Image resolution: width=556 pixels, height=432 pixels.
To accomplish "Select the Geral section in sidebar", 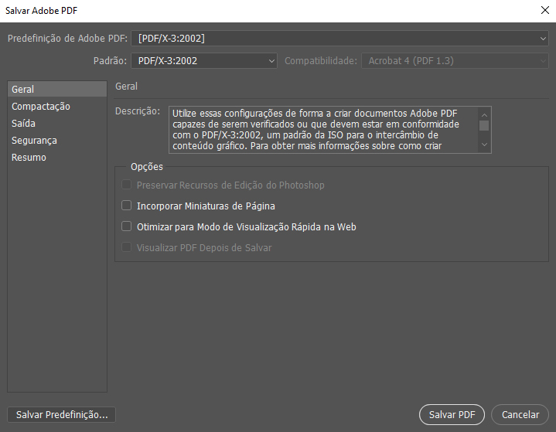I will point(23,90).
